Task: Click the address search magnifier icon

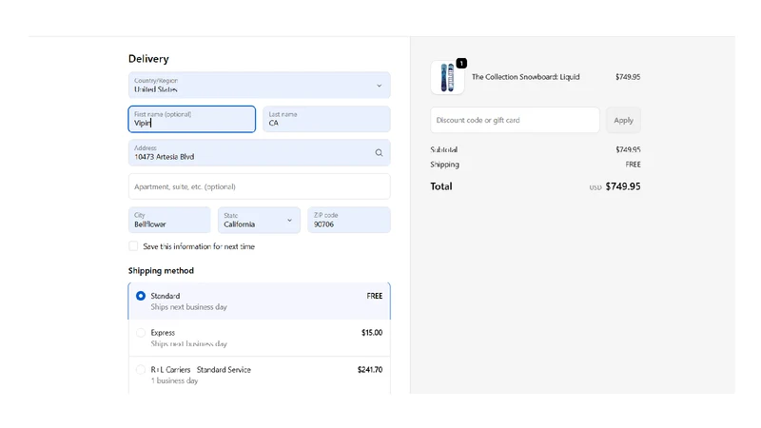Action: (379, 153)
